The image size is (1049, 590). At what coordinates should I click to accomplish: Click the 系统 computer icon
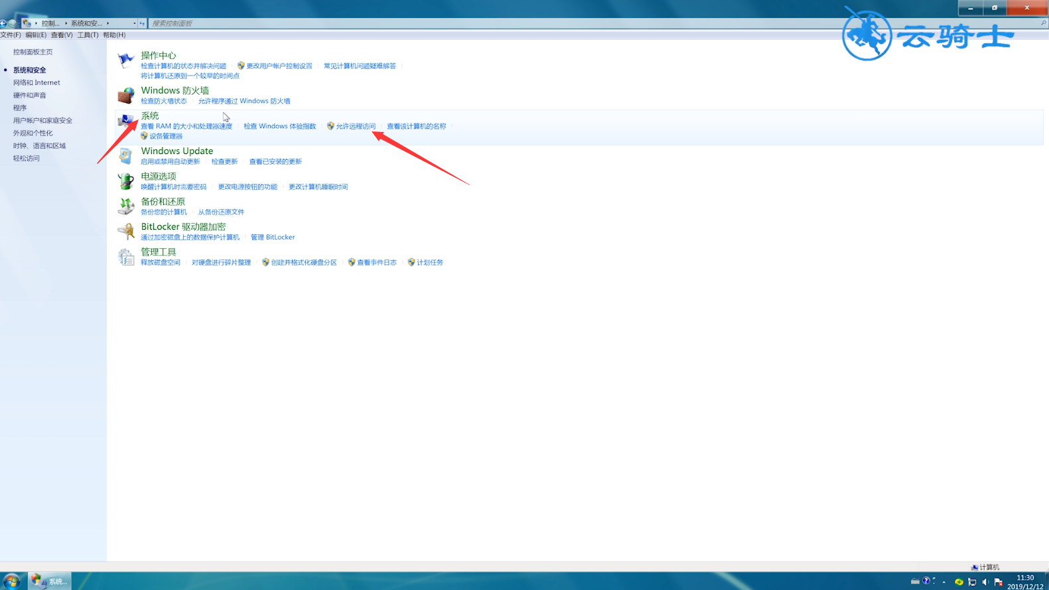point(125,121)
